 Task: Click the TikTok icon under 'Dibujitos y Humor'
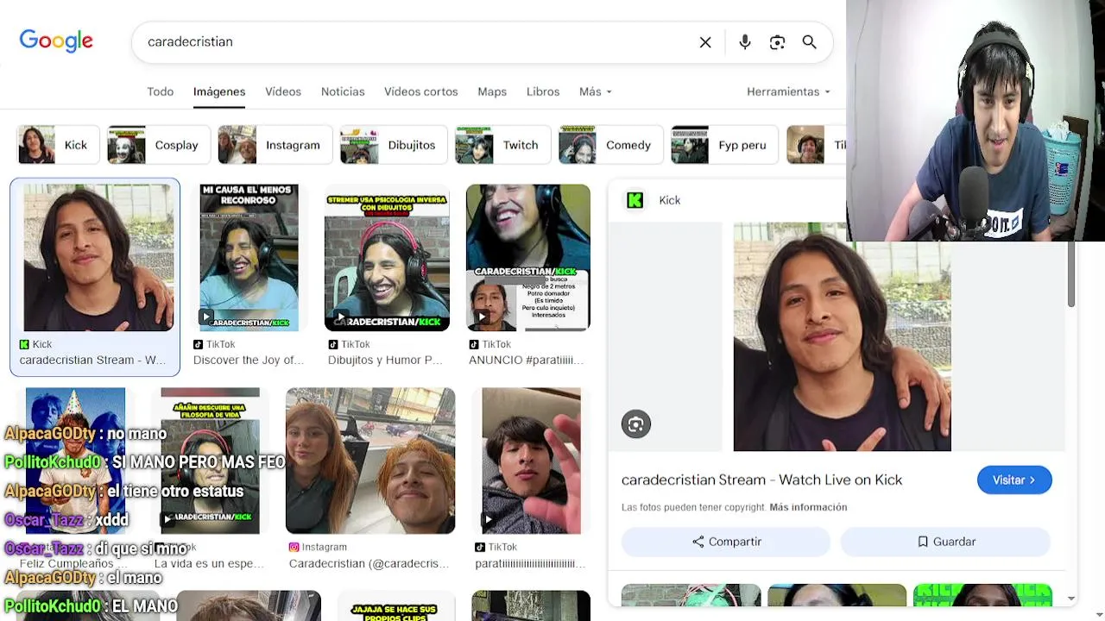[333, 344]
